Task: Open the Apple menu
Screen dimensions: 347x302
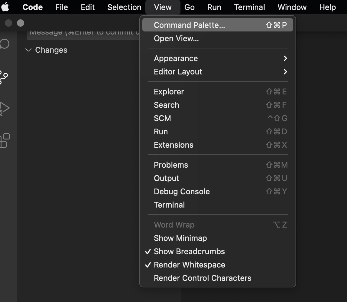Action: [5, 7]
